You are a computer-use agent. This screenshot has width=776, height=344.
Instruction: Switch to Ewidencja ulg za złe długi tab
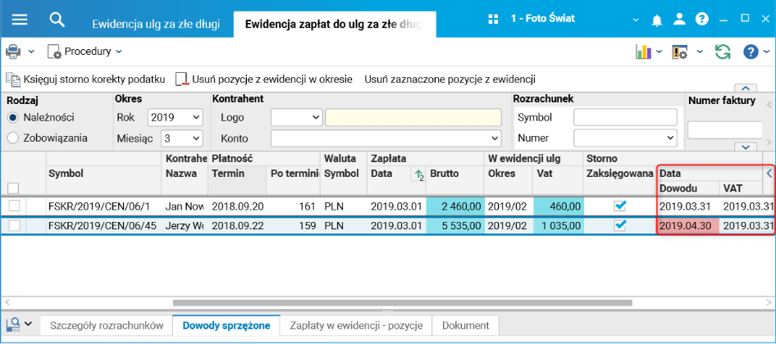(x=156, y=24)
